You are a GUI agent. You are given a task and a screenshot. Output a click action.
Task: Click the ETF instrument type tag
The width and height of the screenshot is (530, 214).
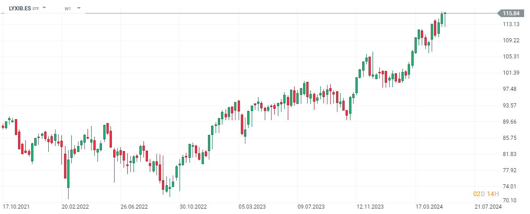click(x=36, y=9)
